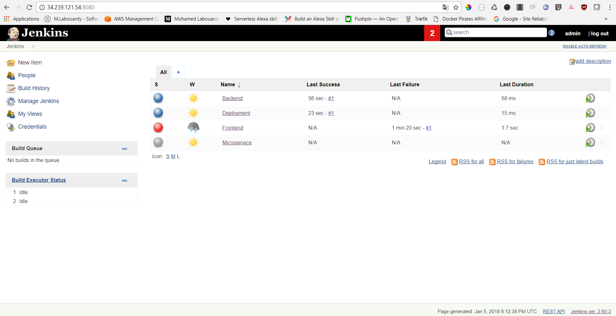Click the sunny weather icon for Deployment
The height and width of the screenshot is (316, 616).
(193, 113)
